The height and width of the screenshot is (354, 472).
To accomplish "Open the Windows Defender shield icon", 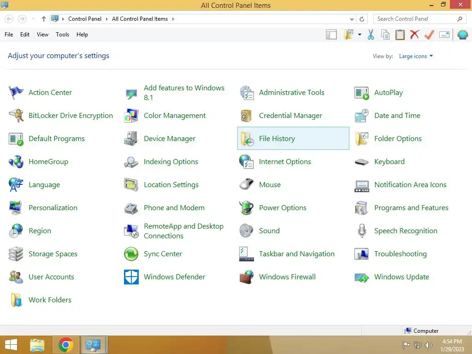I will pyautogui.click(x=131, y=277).
